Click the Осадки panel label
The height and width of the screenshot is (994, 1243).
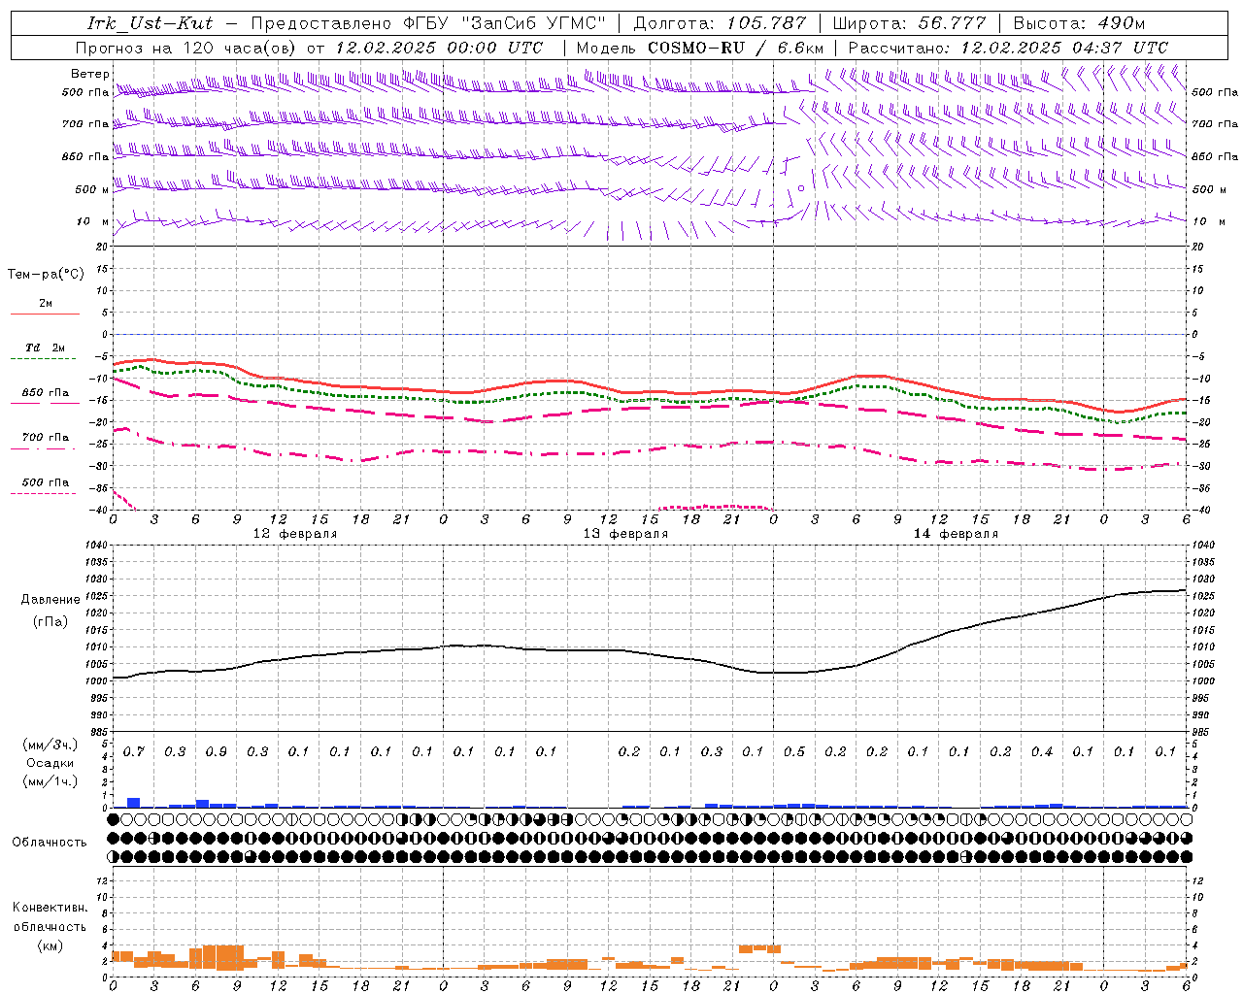50,763
